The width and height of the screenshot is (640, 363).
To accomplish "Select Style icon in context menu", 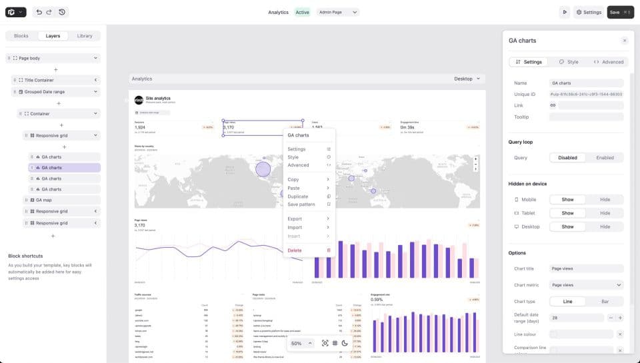I will [329, 157].
